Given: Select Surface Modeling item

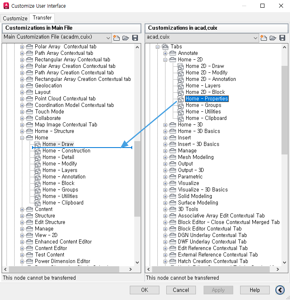Looking at the screenshot, I should coord(198,202).
